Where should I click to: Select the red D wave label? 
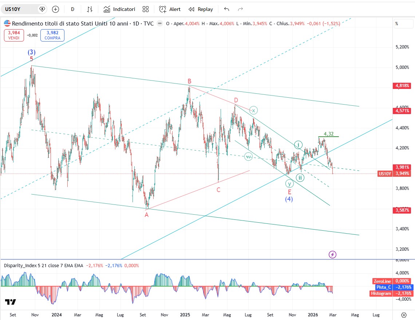[236, 100]
